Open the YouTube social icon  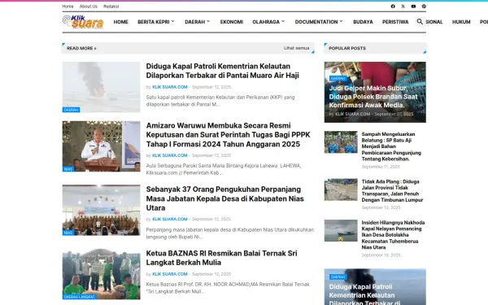[x=413, y=7]
